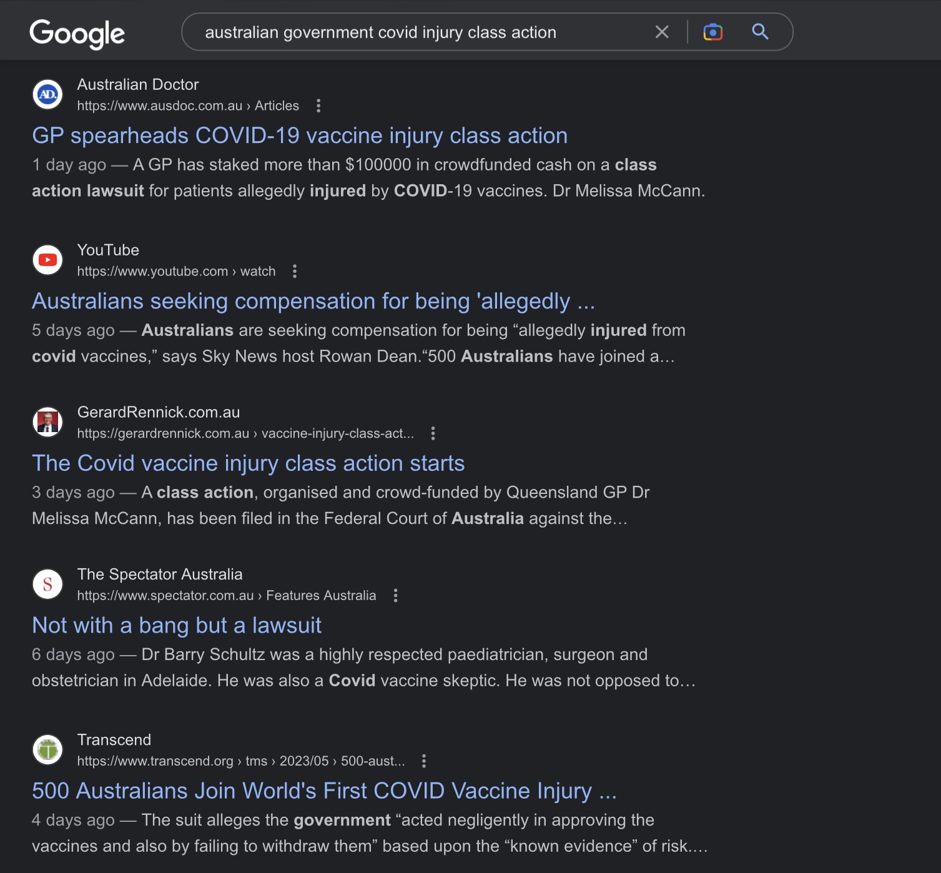Click snippet mentioning Dr Melissa McCann $100000

point(368,178)
